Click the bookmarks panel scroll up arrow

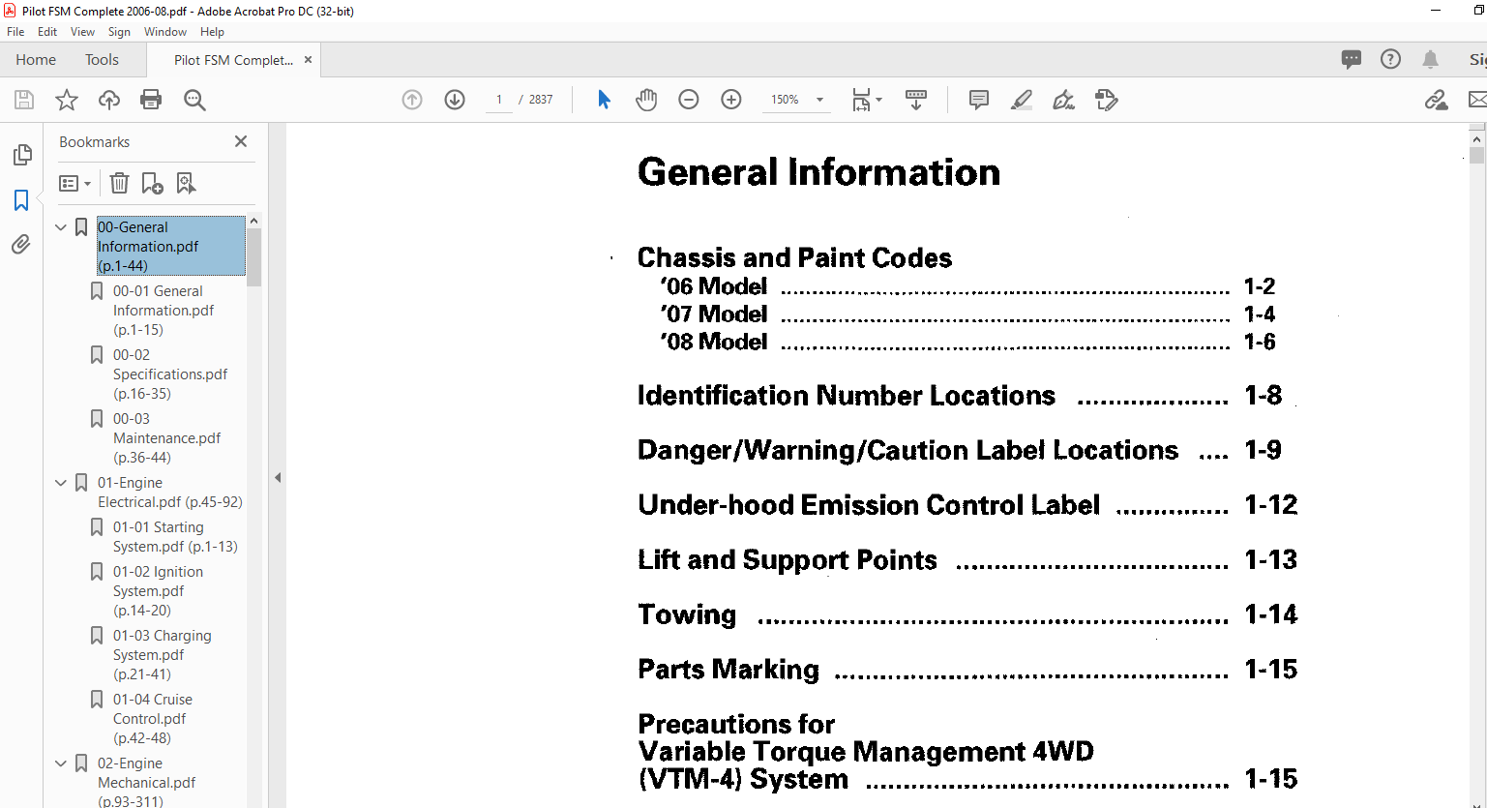pos(253,222)
